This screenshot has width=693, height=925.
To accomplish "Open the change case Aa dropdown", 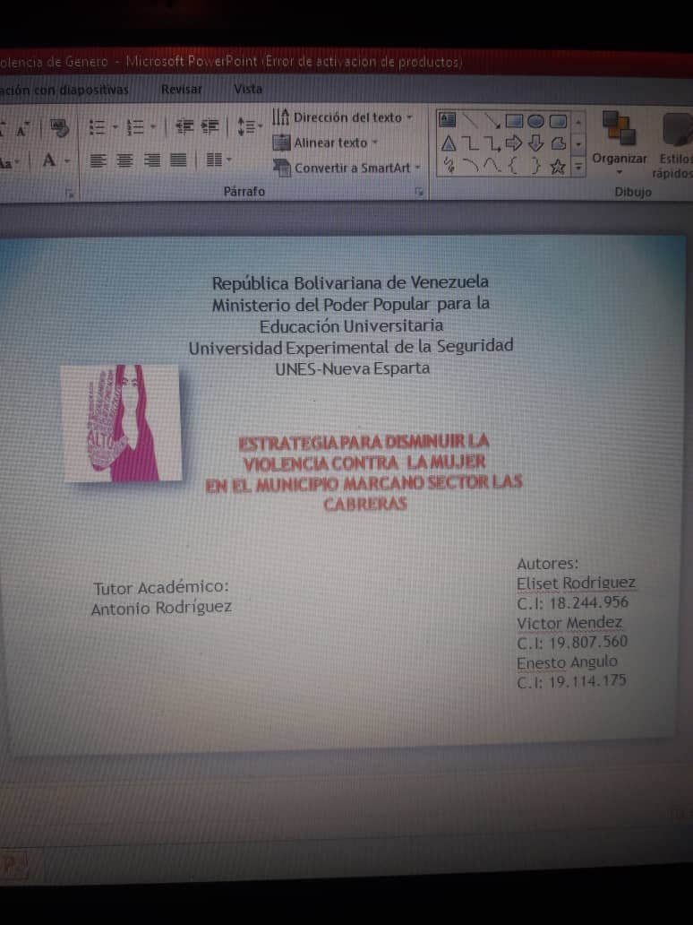I will [x=9, y=161].
